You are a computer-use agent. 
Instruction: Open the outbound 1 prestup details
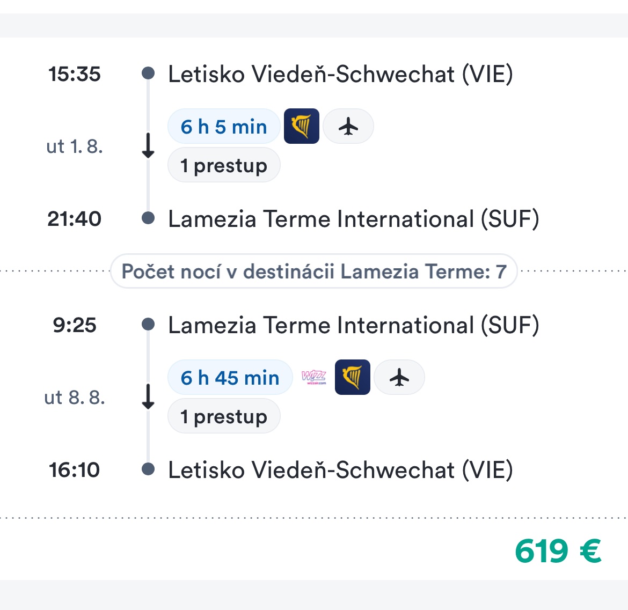224,165
